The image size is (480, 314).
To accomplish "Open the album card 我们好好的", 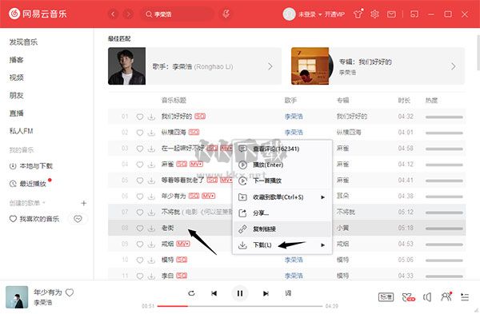I will click(x=378, y=66).
